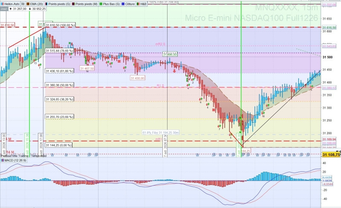
Task: Click the MACD value tag -4.0544
Action: (327, 184)
